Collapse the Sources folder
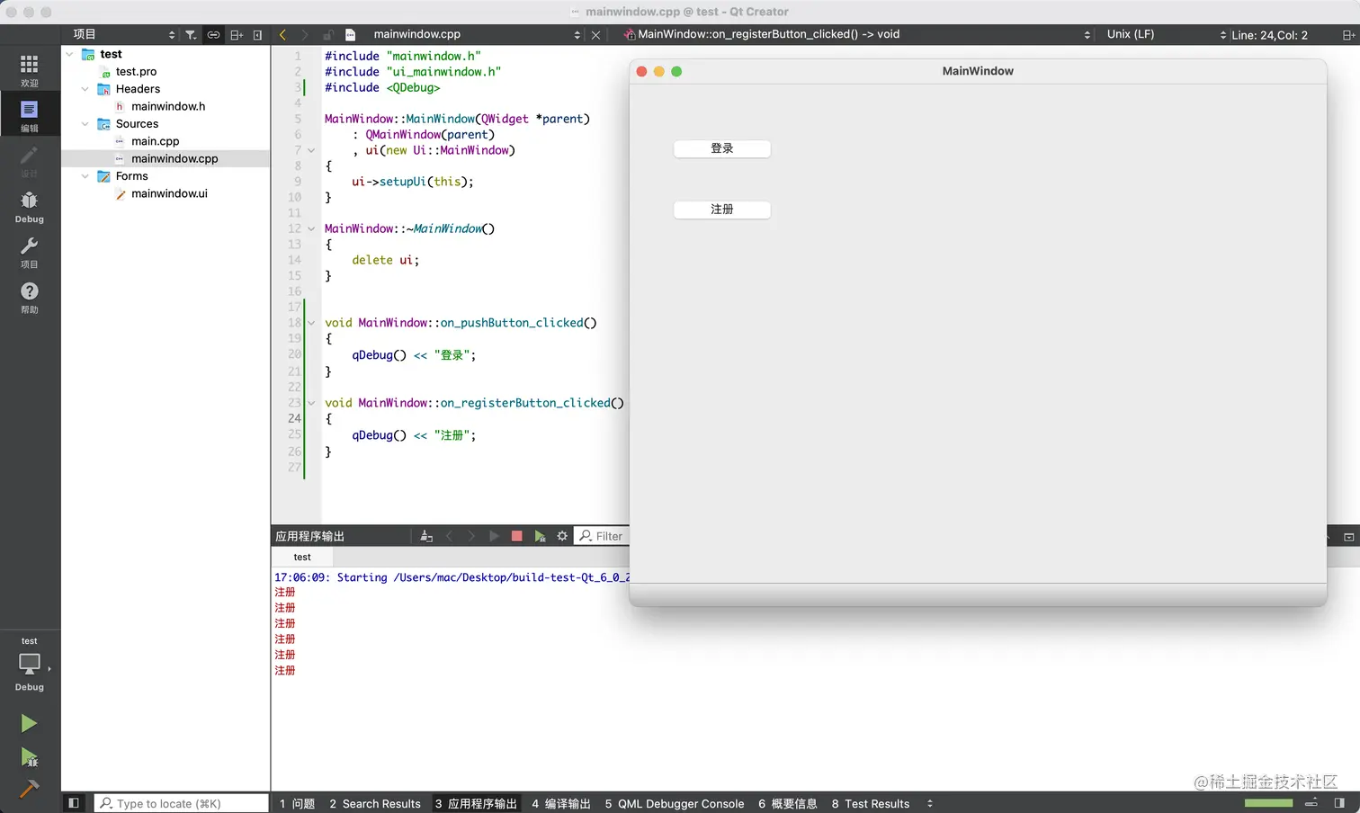The width and height of the screenshot is (1360, 813). click(85, 124)
